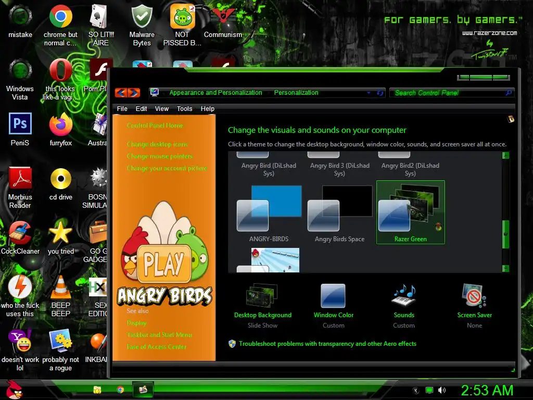Image resolution: width=533 pixels, height=400 pixels.
Task: Show hidden tray icons arrow
Action: 416,391
